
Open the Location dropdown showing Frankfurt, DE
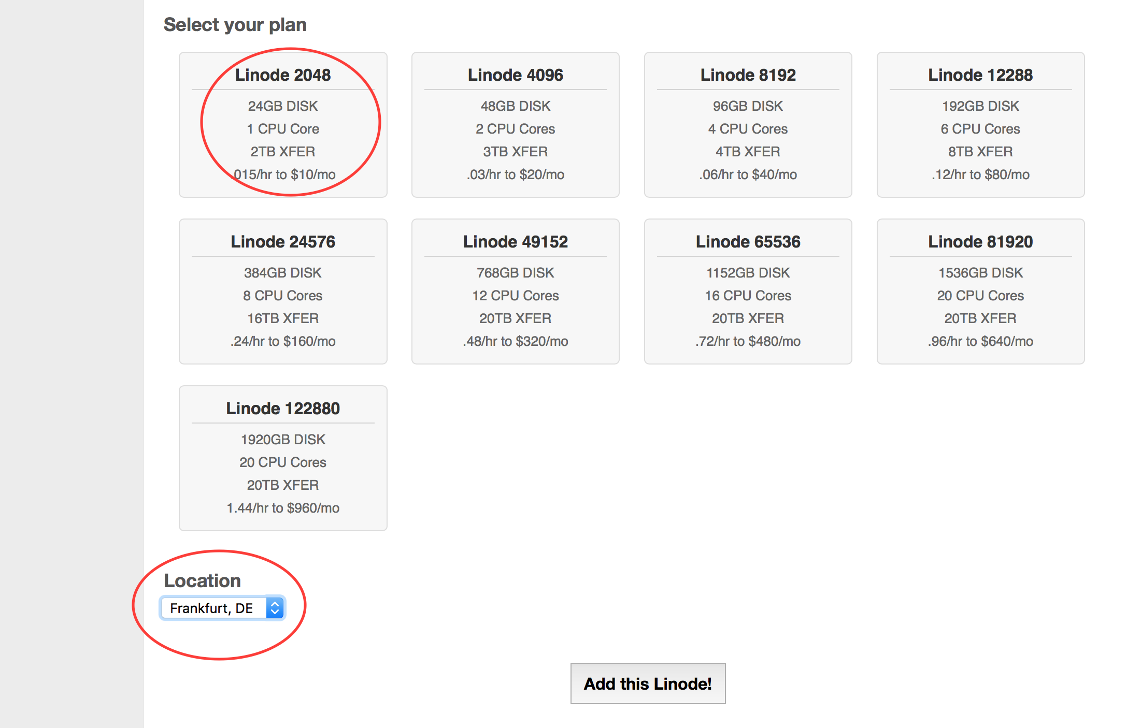[x=222, y=608]
